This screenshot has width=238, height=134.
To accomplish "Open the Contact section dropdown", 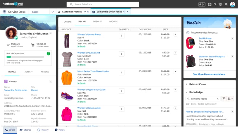I will pos(51,81).
